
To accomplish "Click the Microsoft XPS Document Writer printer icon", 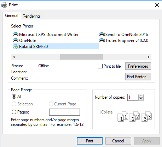I will (16, 35).
